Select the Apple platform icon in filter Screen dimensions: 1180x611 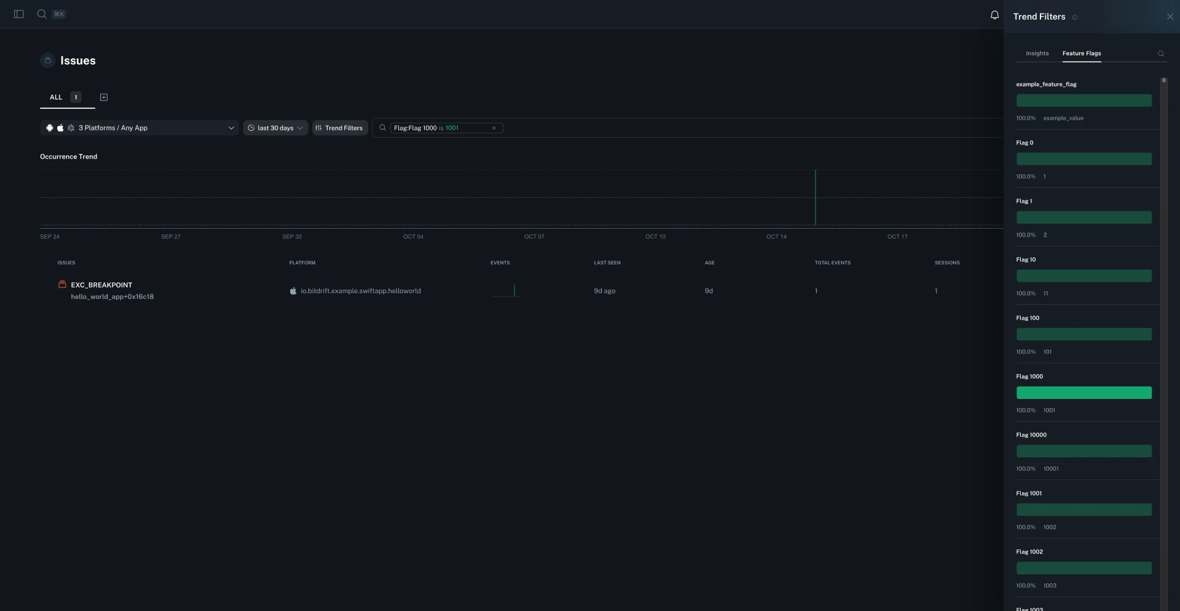pyautogui.click(x=60, y=128)
